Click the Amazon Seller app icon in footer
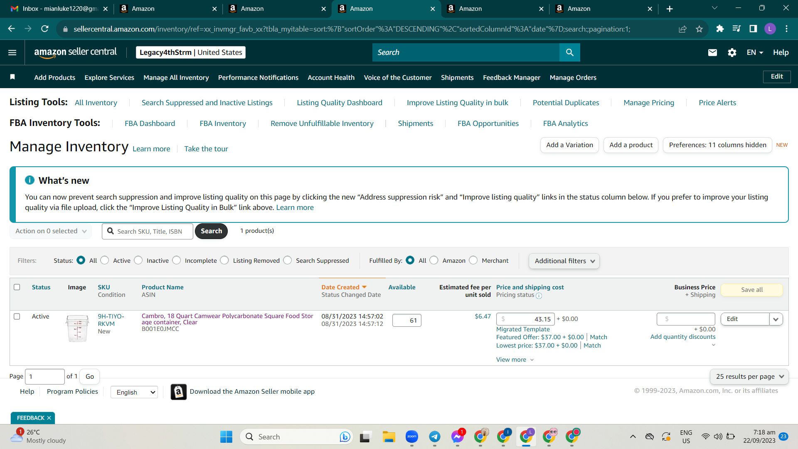Viewport: 798px width, 449px height. [178, 392]
